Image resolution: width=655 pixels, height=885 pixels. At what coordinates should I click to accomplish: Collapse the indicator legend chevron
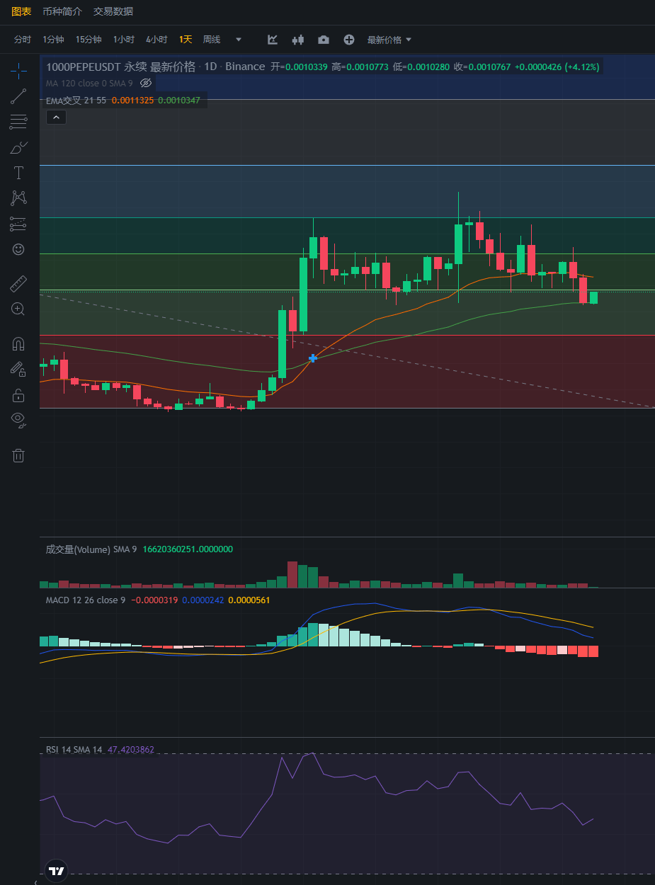(56, 118)
